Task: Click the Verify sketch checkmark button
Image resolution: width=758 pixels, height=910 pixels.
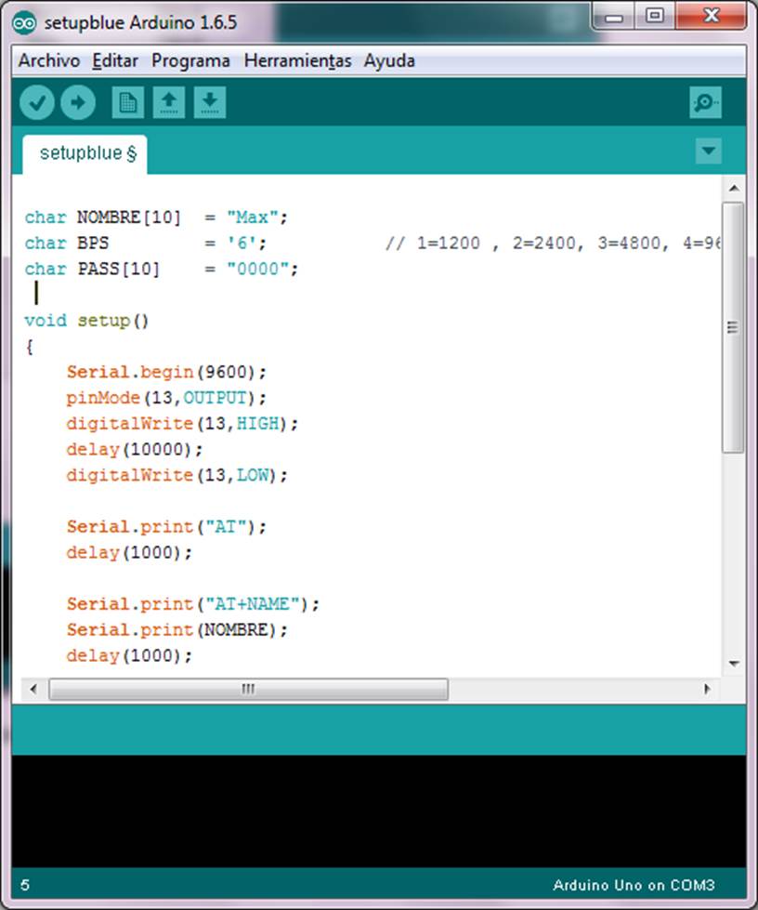Action: pos(37,103)
